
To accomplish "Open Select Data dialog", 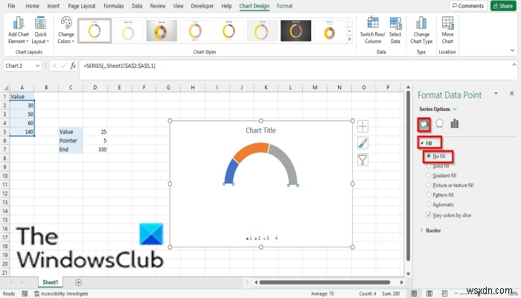I will coord(395,31).
